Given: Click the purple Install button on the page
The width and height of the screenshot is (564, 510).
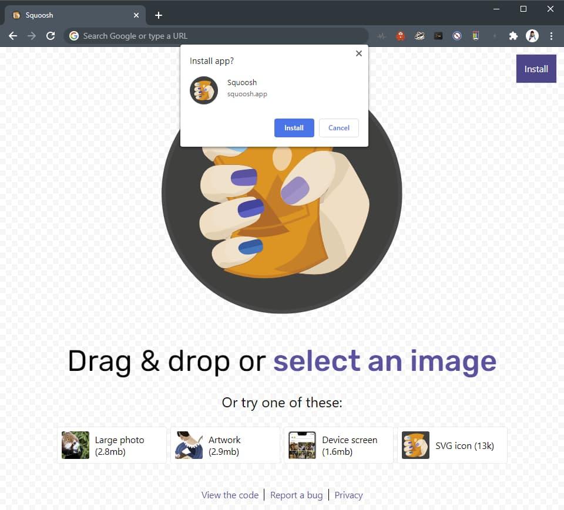Looking at the screenshot, I should coord(536,69).
